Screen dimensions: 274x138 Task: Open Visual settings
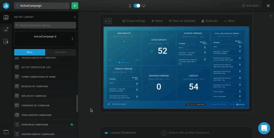pyautogui.click(x=134, y=21)
